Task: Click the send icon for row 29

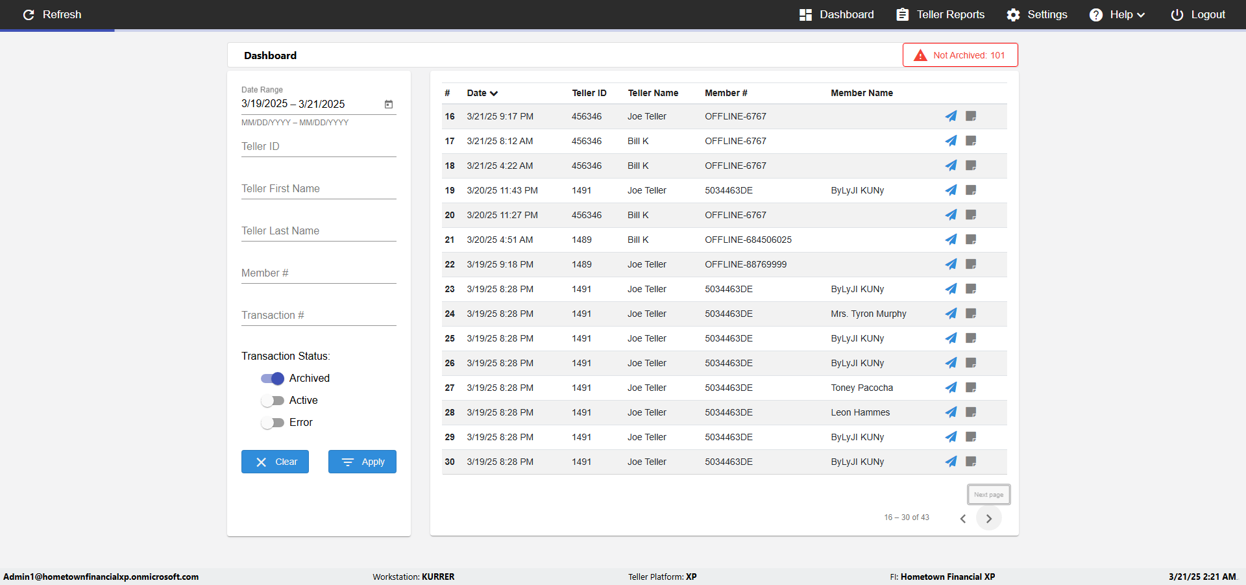Action: (951, 437)
